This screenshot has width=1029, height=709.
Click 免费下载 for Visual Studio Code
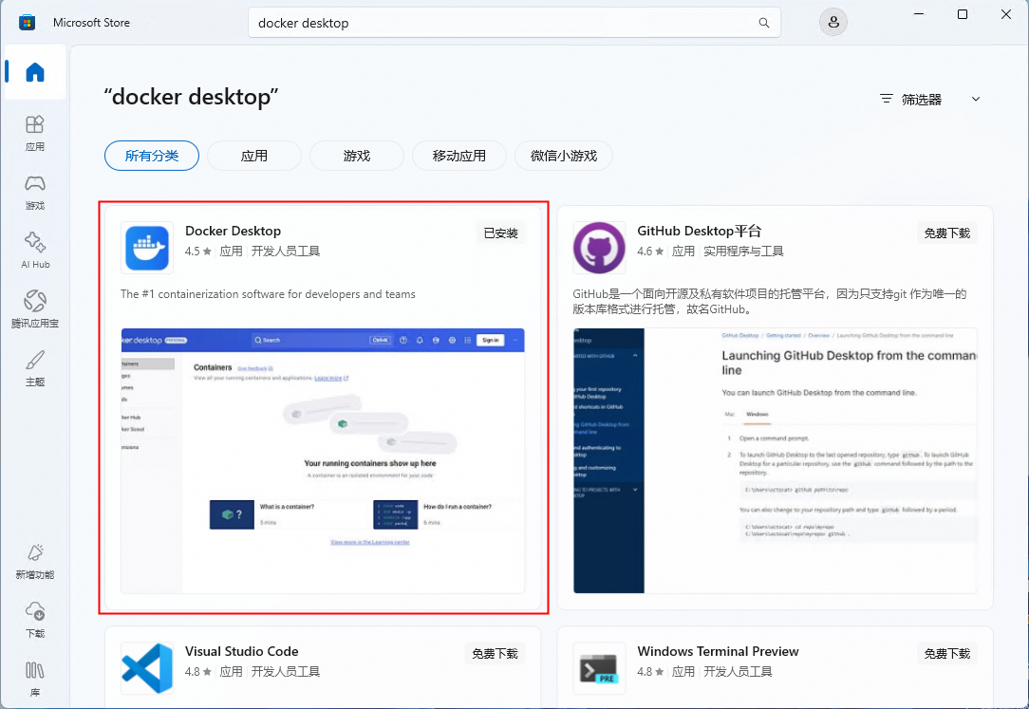pyautogui.click(x=495, y=653)
